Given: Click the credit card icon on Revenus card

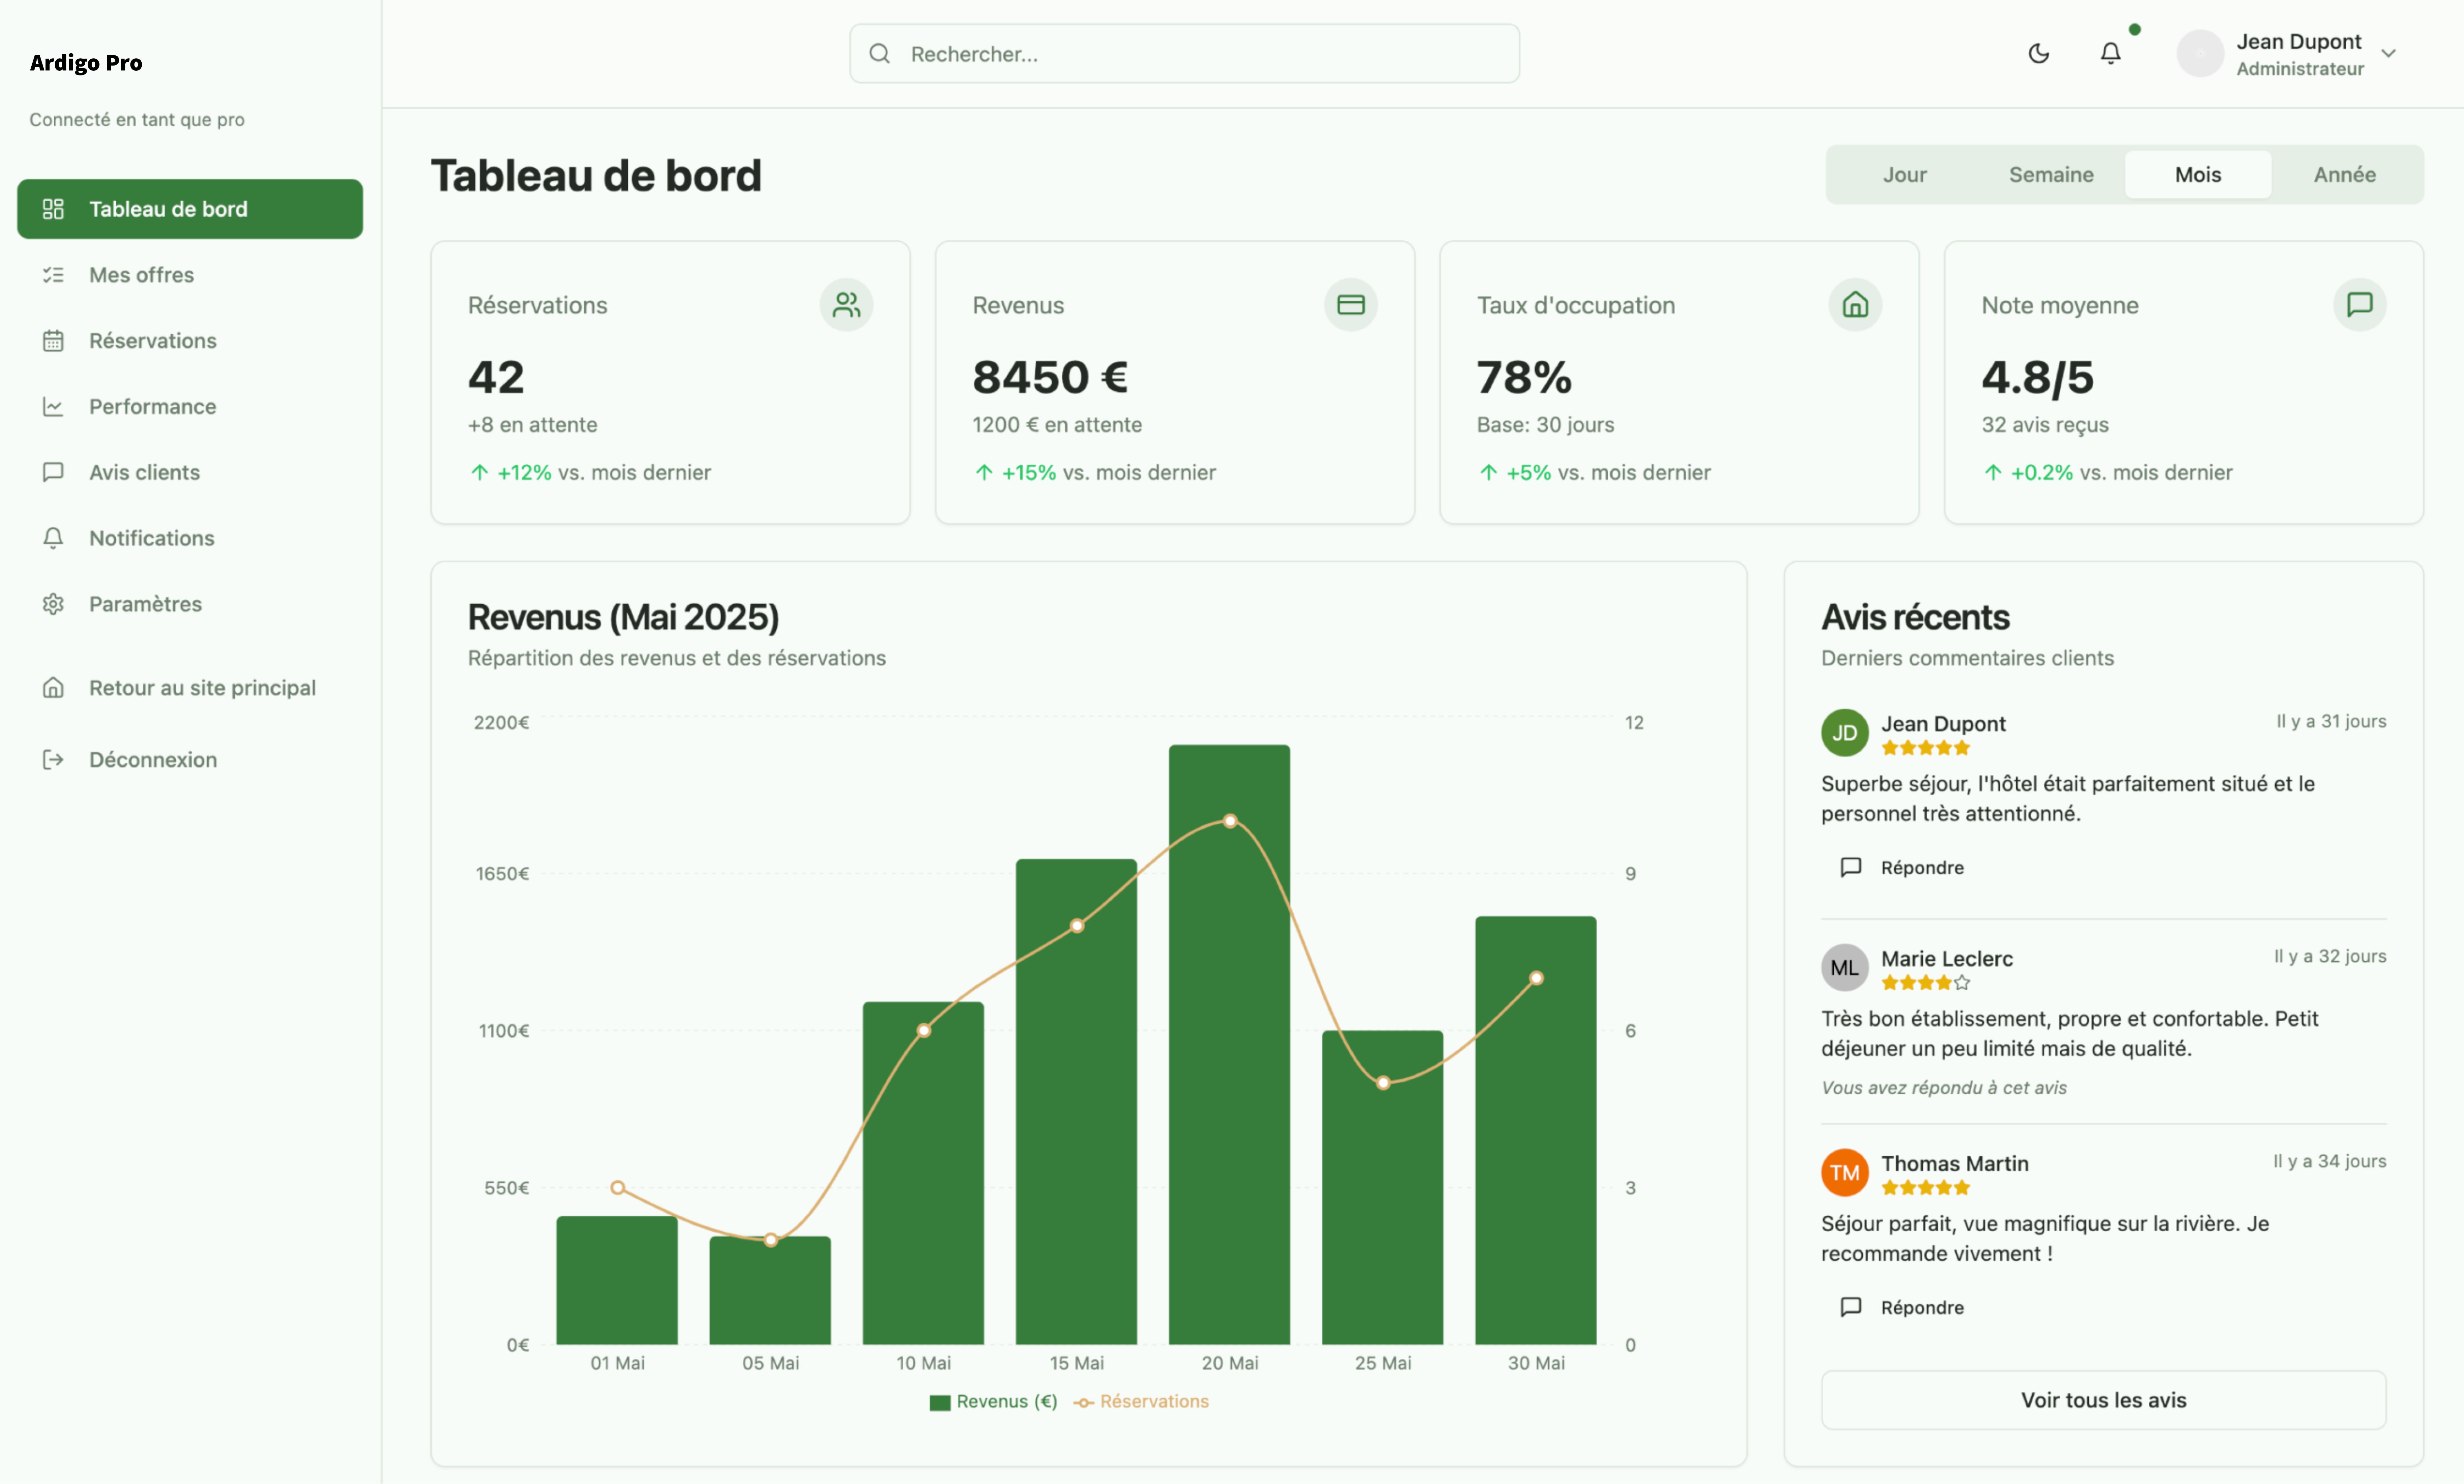Looking at the screenshot, I should pos(1351,305).
